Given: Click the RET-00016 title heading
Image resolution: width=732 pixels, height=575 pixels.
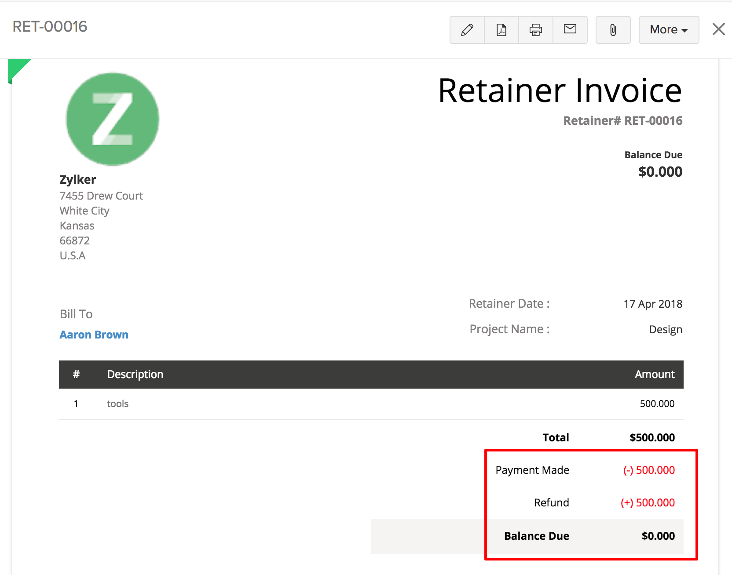Looking at the screenshot, I should [49, 26].
